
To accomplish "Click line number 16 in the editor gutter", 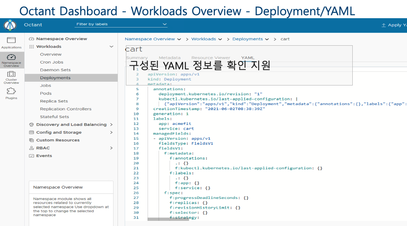I will point(136,143).
